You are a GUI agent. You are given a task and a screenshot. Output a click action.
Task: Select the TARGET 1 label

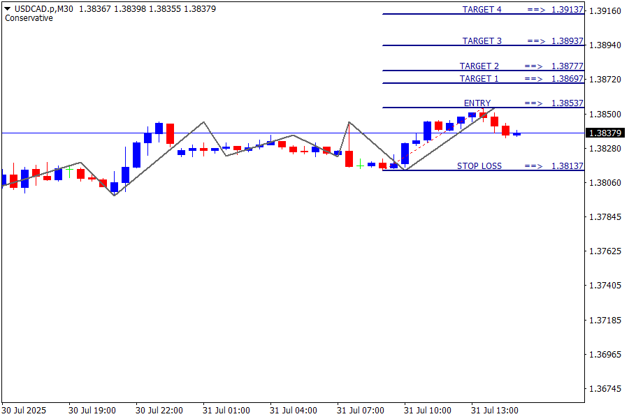tap(479, 79)
